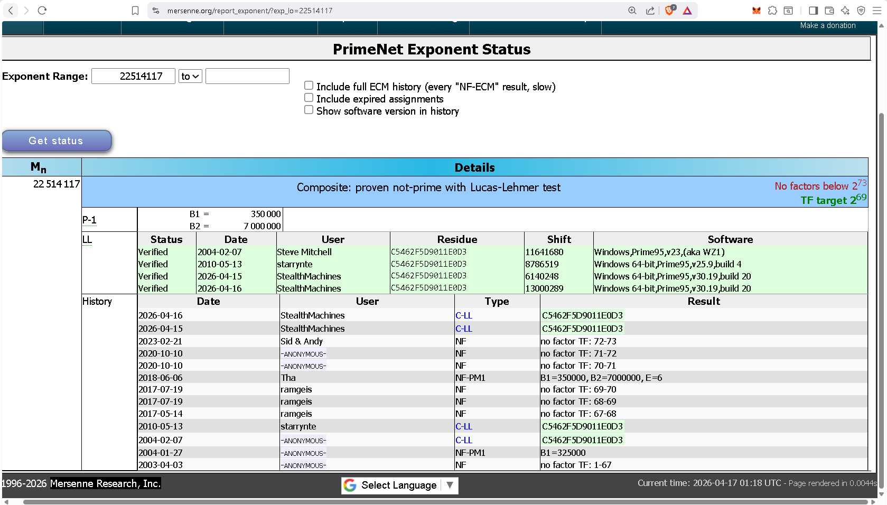Open the Brave Rewards triangle icon
The image size is (887, 505).
tap(687, 11)
